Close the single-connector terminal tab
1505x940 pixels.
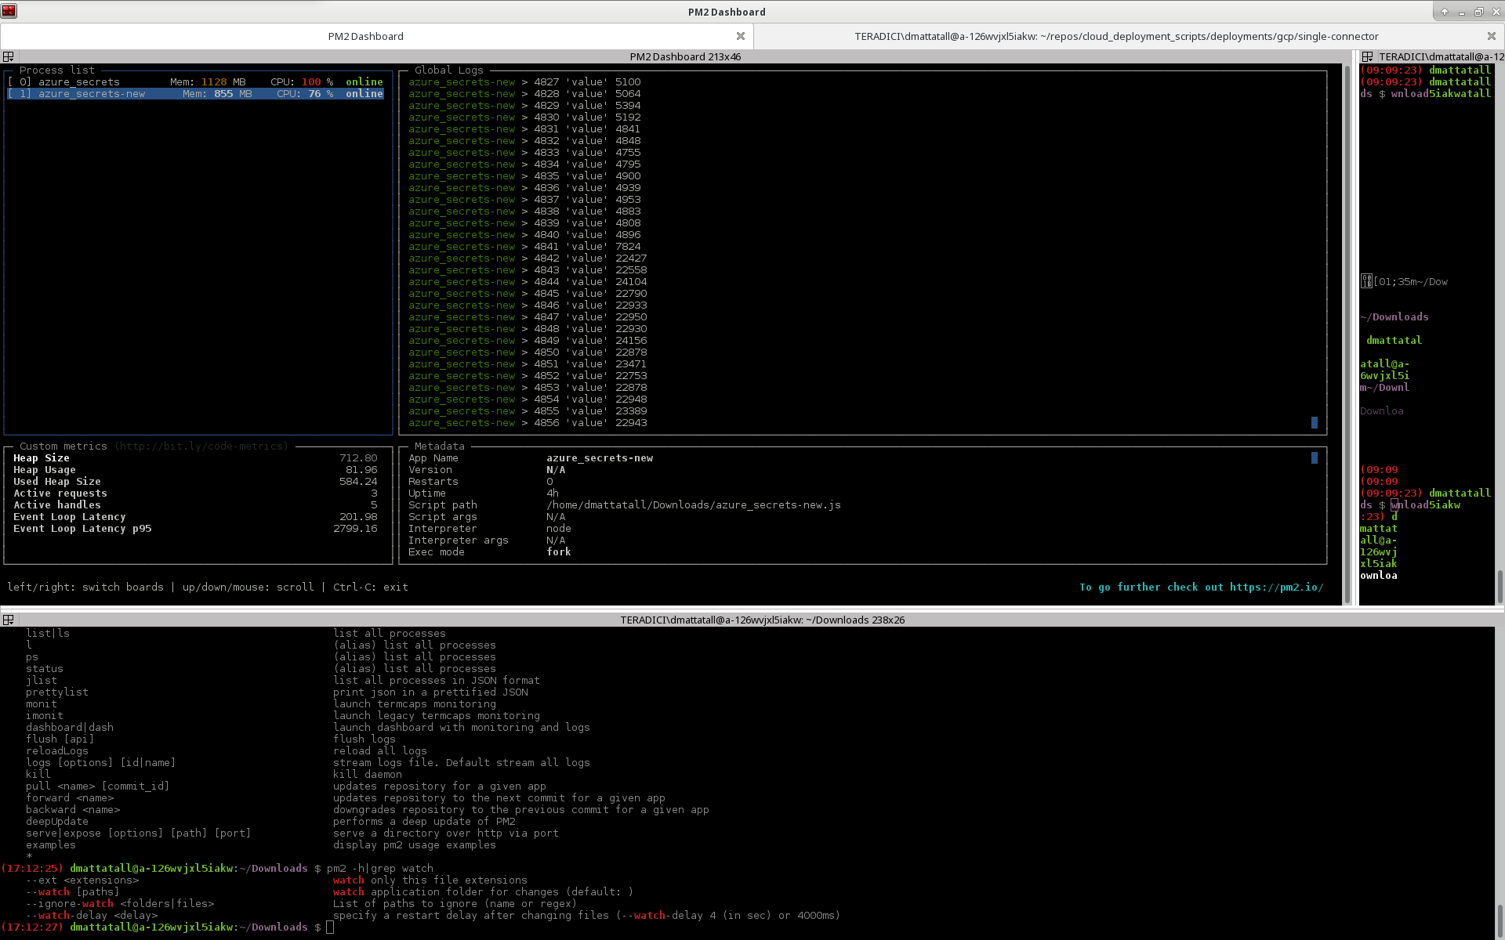1492,36
